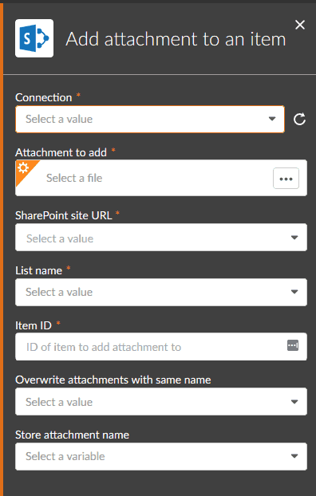Viewport: 316px width, 496px height.
Task: Open the file picker ellipsis button
Action: pos(286,179)
